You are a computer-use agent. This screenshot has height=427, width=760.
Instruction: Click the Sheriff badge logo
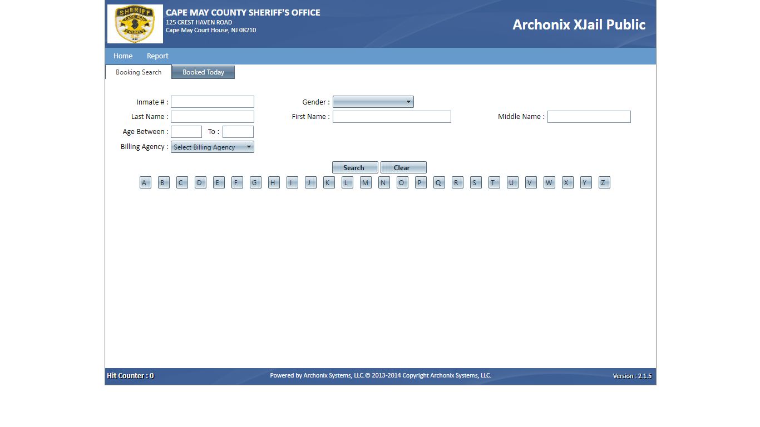tap(135, 24)
